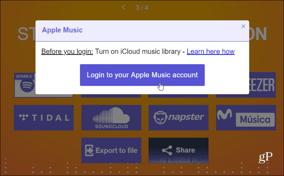Image resolution: width=284 pixels, height=176 pixels.
Task: Click the Napster cat-head logo icon
Action: (160, 118)
